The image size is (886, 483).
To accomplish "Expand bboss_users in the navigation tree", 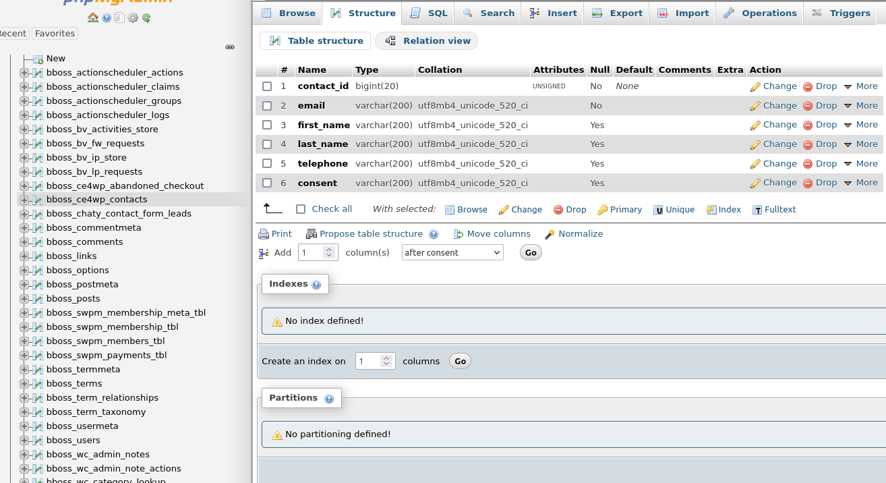I will tap(26, 440).
